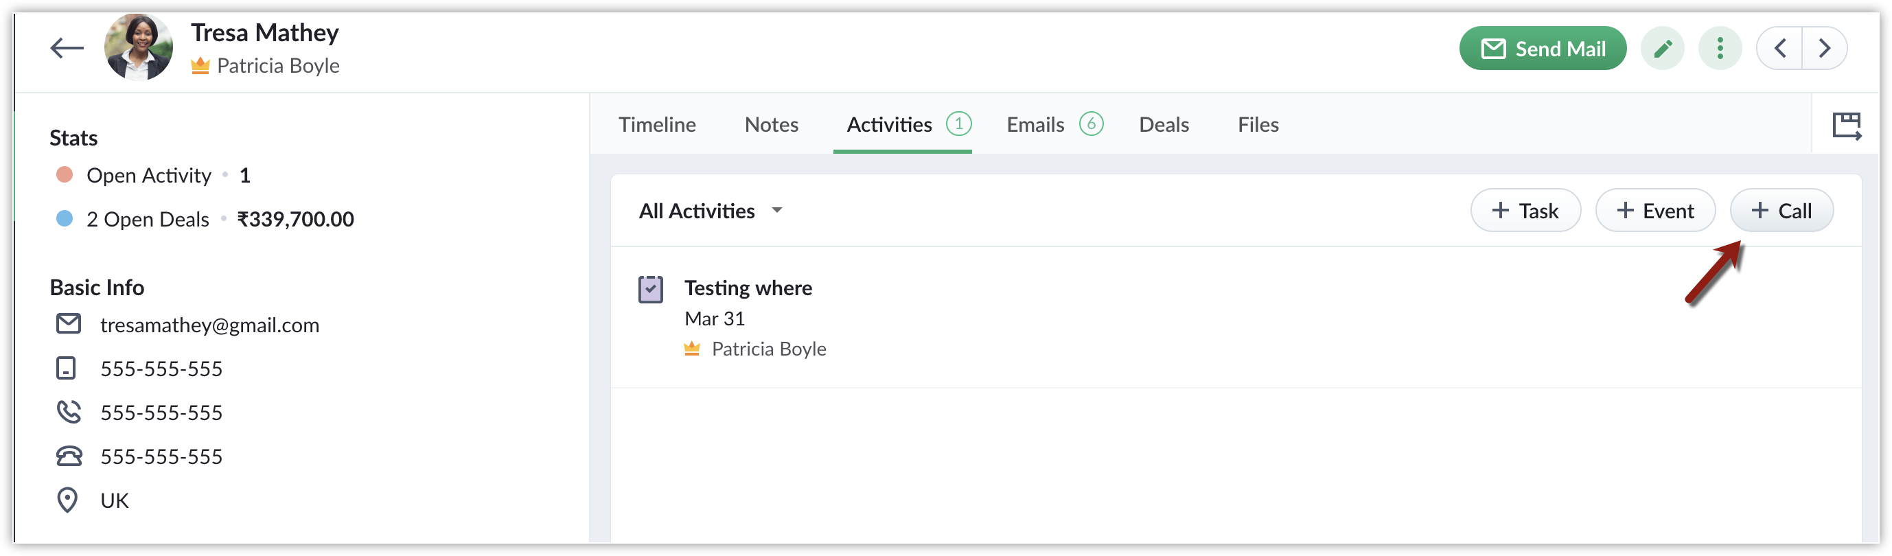
Task: Open the Emails tab
Action: pyautogui.click(x=1035, y=125)
